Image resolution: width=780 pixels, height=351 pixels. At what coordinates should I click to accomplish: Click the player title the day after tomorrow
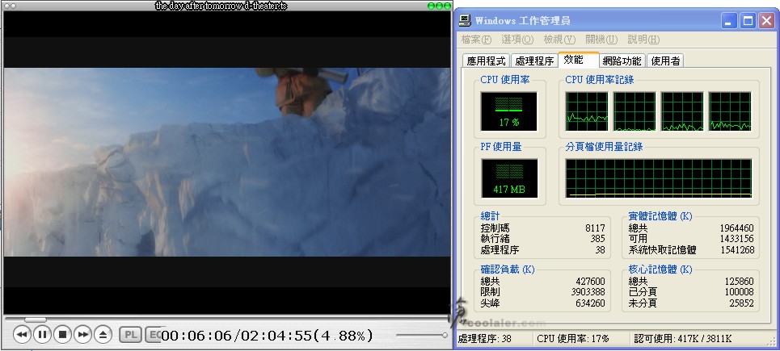tap(221, 6)
